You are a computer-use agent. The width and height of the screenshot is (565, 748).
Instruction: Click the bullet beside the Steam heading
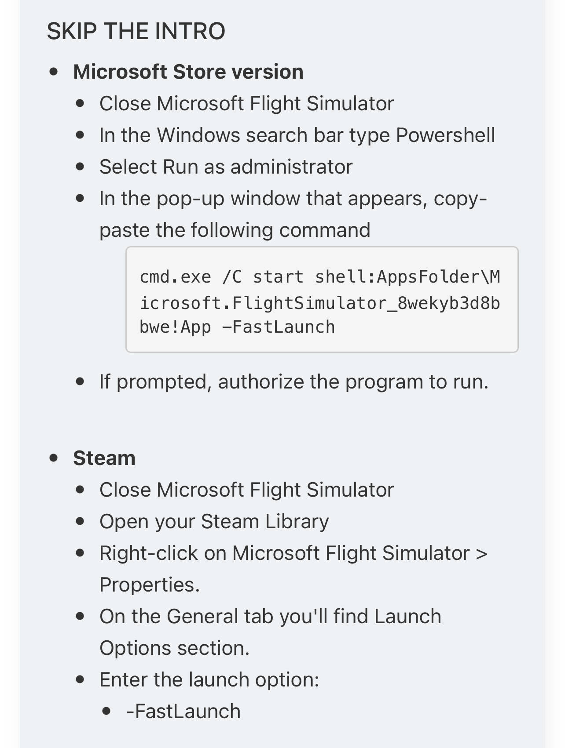pyautogui.click(x=54, y=458)
